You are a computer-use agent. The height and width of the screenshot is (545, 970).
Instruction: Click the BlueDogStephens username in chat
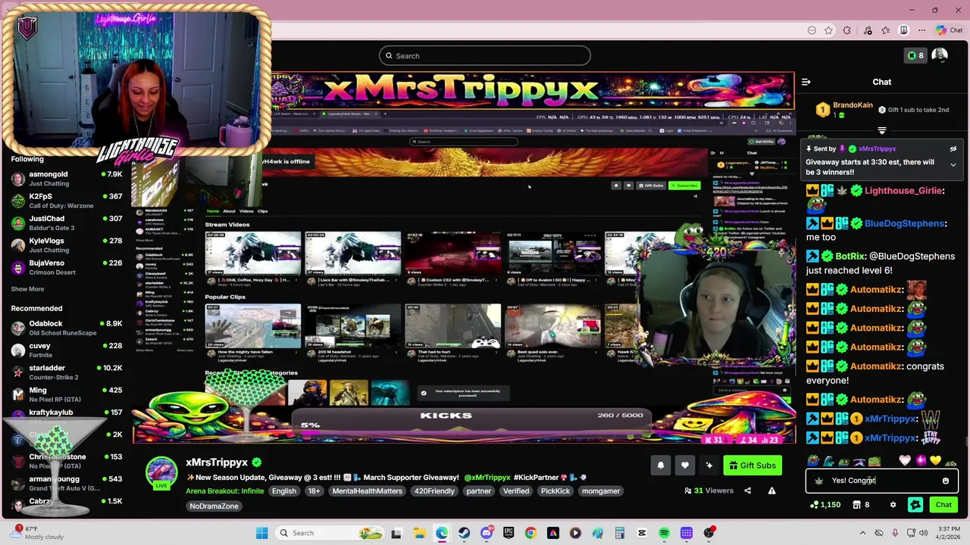[x=905, y=223]
